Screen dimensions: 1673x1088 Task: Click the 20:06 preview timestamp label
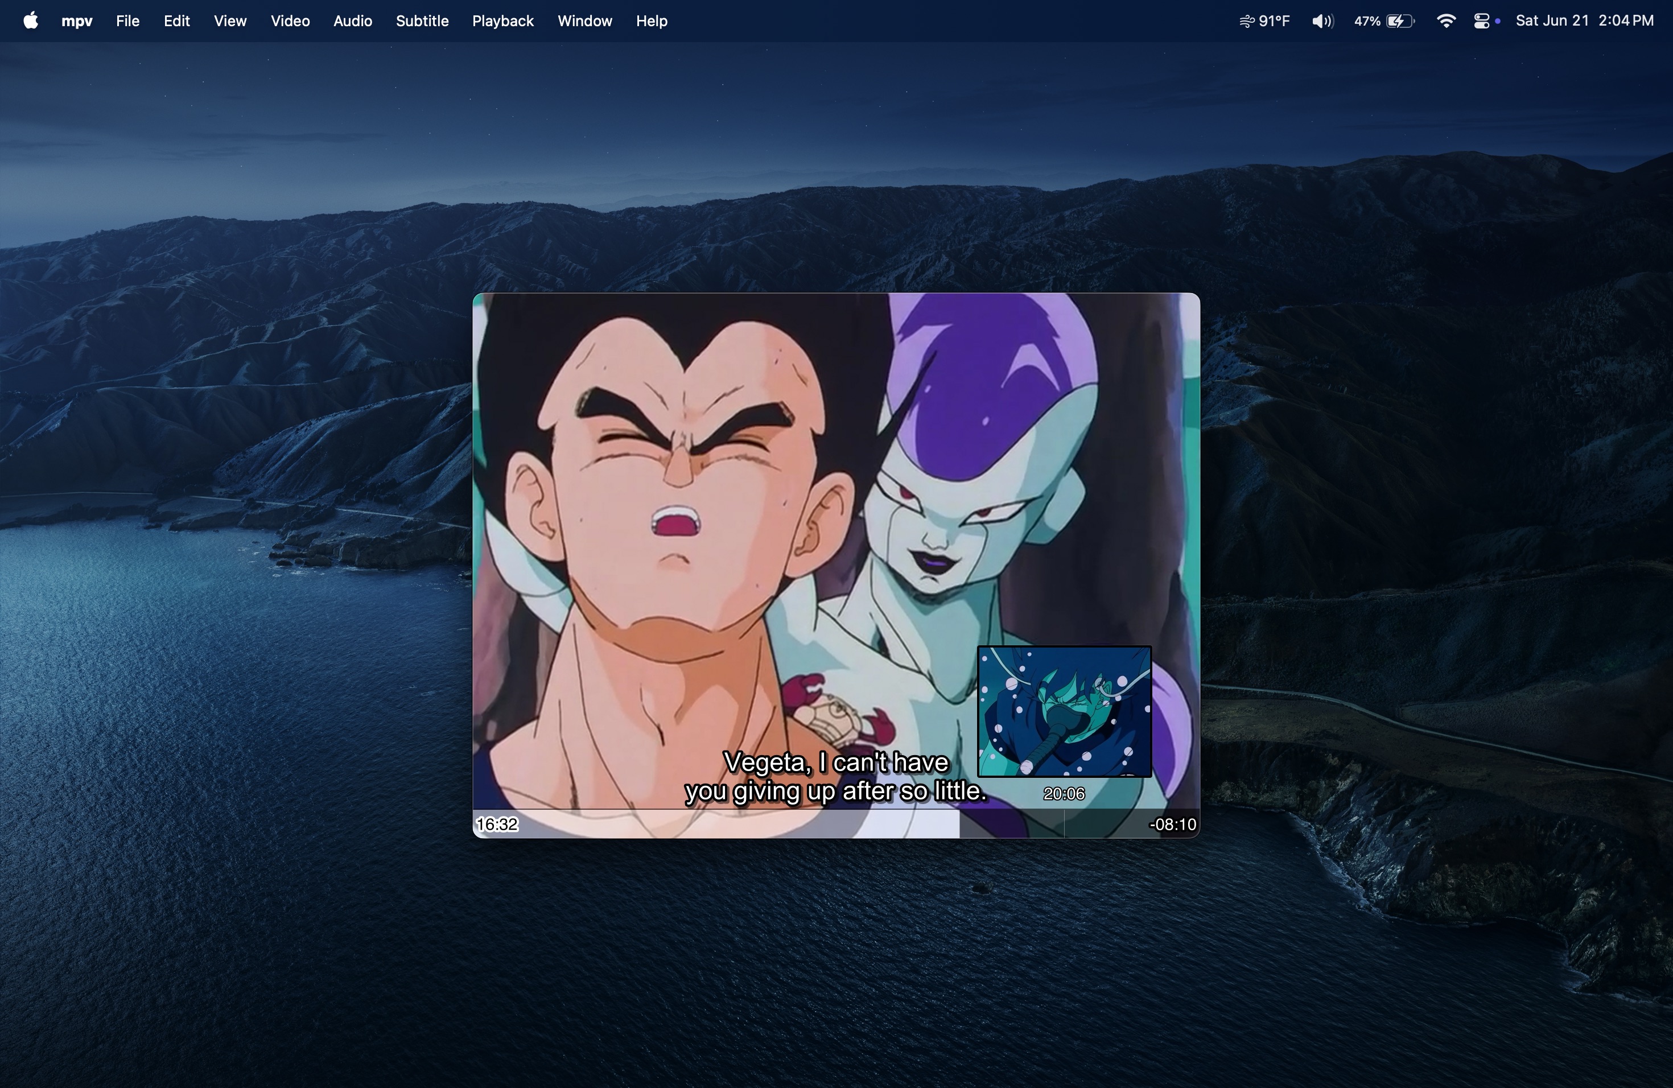coord(1064,793)
